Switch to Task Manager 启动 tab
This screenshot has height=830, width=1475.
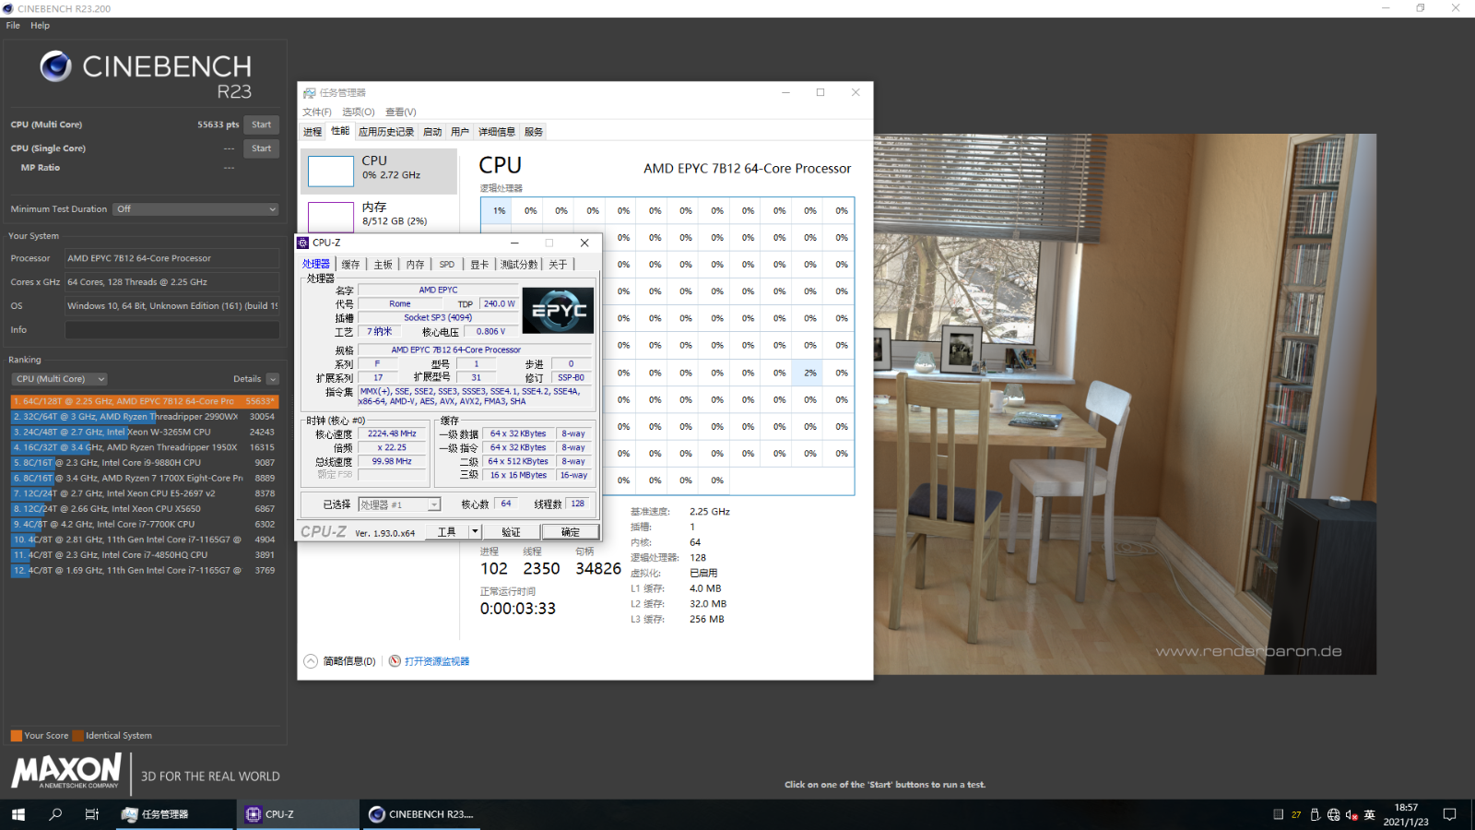click(432, 132)
